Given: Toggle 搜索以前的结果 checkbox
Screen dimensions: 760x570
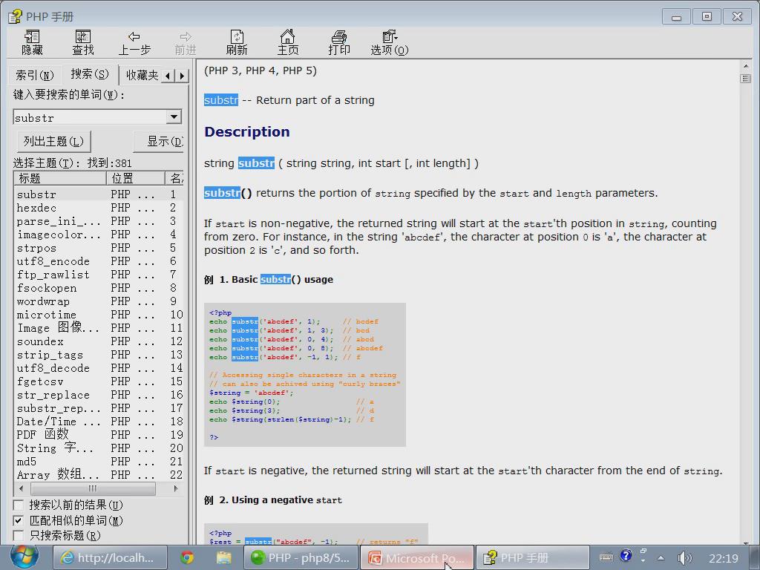Looking at the screenshot, I should click(19, 505).
